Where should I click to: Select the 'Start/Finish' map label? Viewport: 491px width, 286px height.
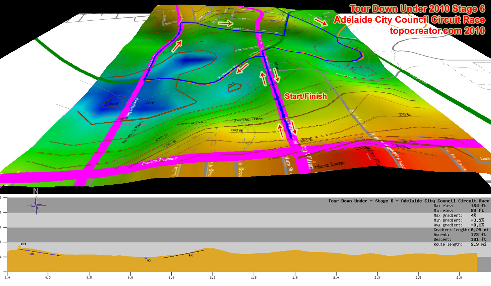pos(306,96)
